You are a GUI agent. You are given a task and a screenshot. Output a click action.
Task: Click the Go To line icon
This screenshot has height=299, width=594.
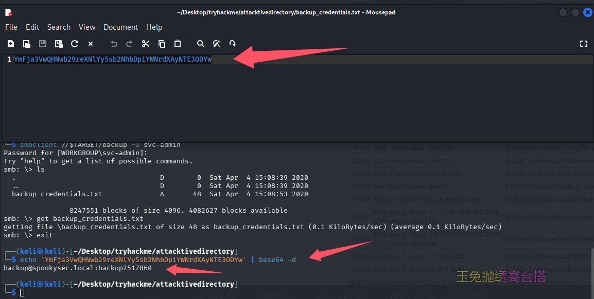(233, 44)
